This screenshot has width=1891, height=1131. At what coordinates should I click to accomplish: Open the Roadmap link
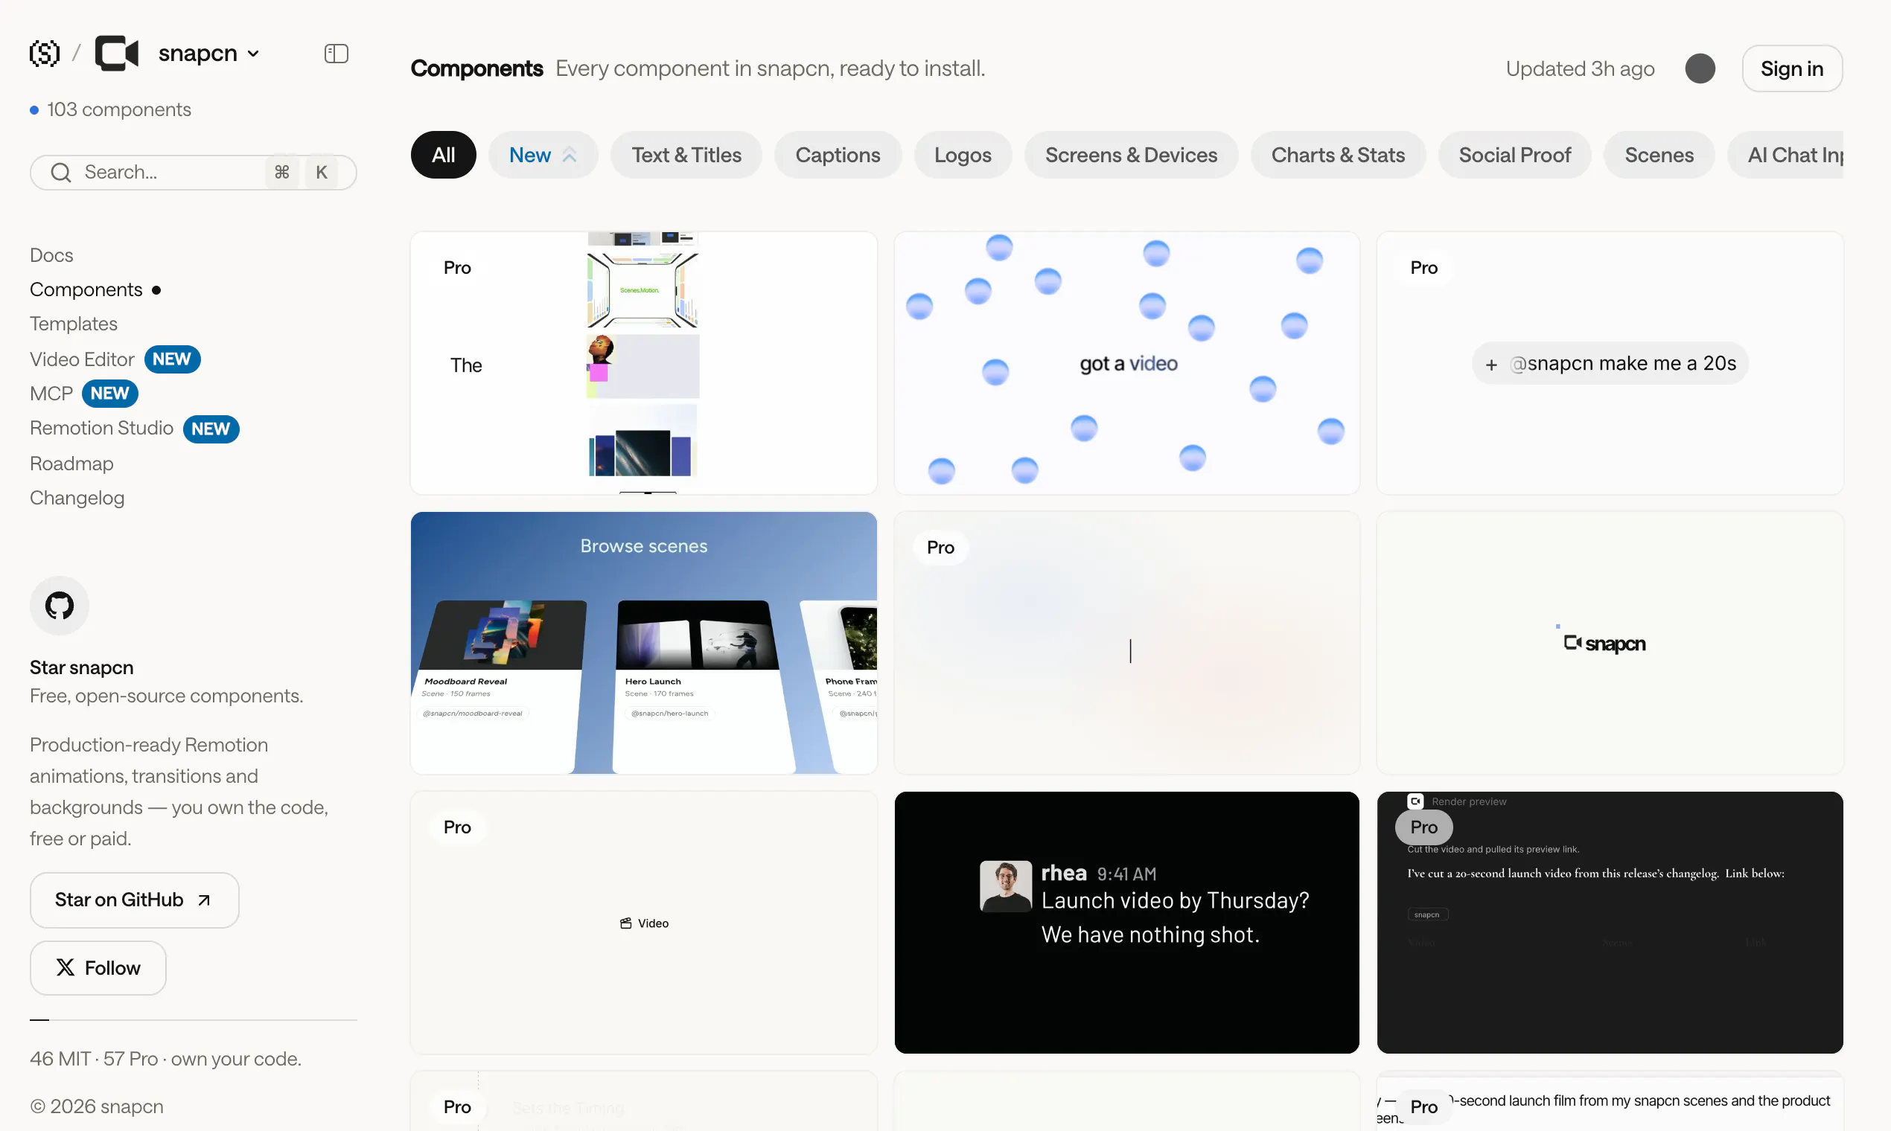pyautogui.click(x=71, y=464)
